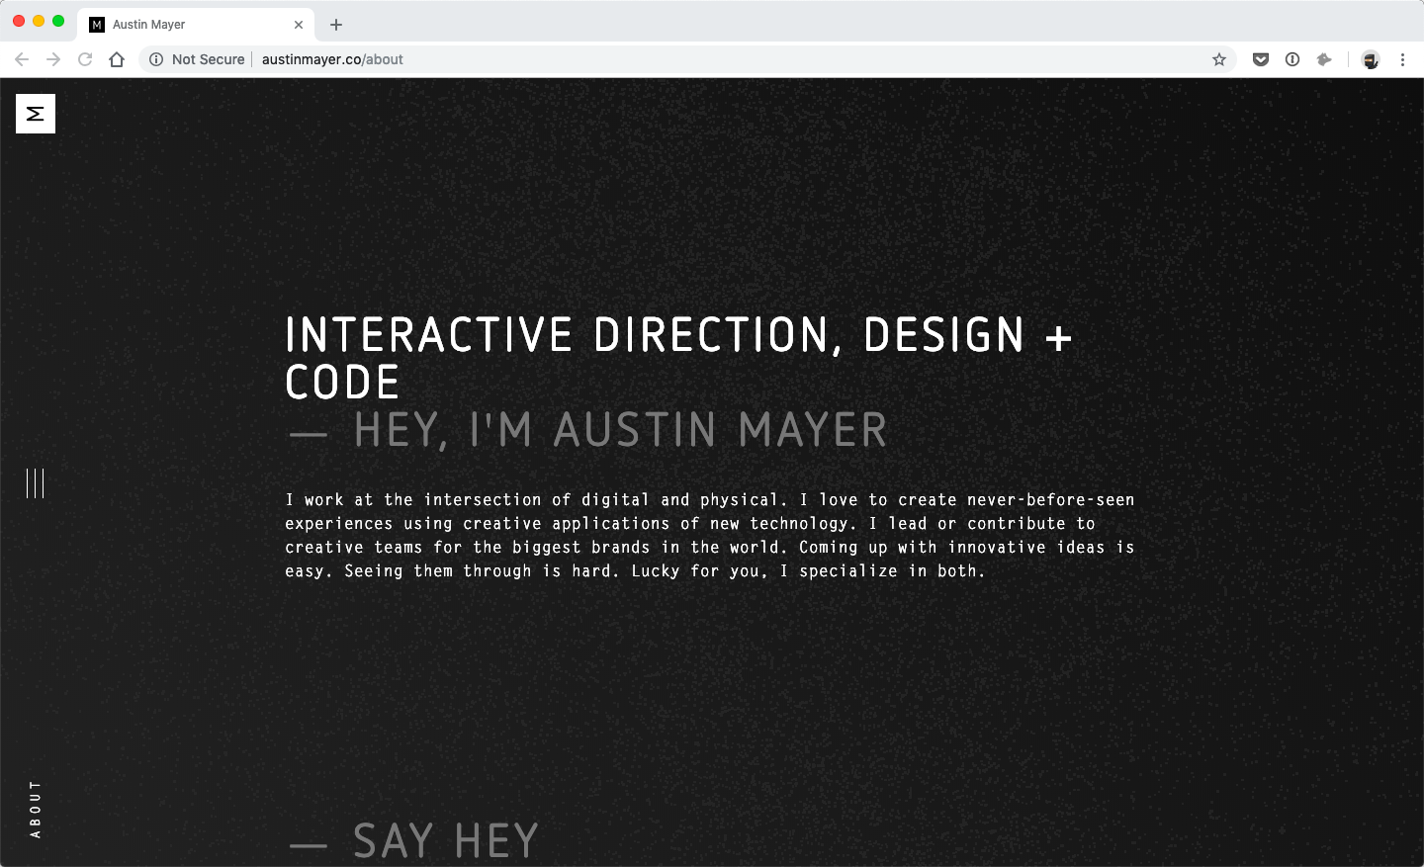Open the 1Password extension
Screen dimensions: 1424x867
1292,59
